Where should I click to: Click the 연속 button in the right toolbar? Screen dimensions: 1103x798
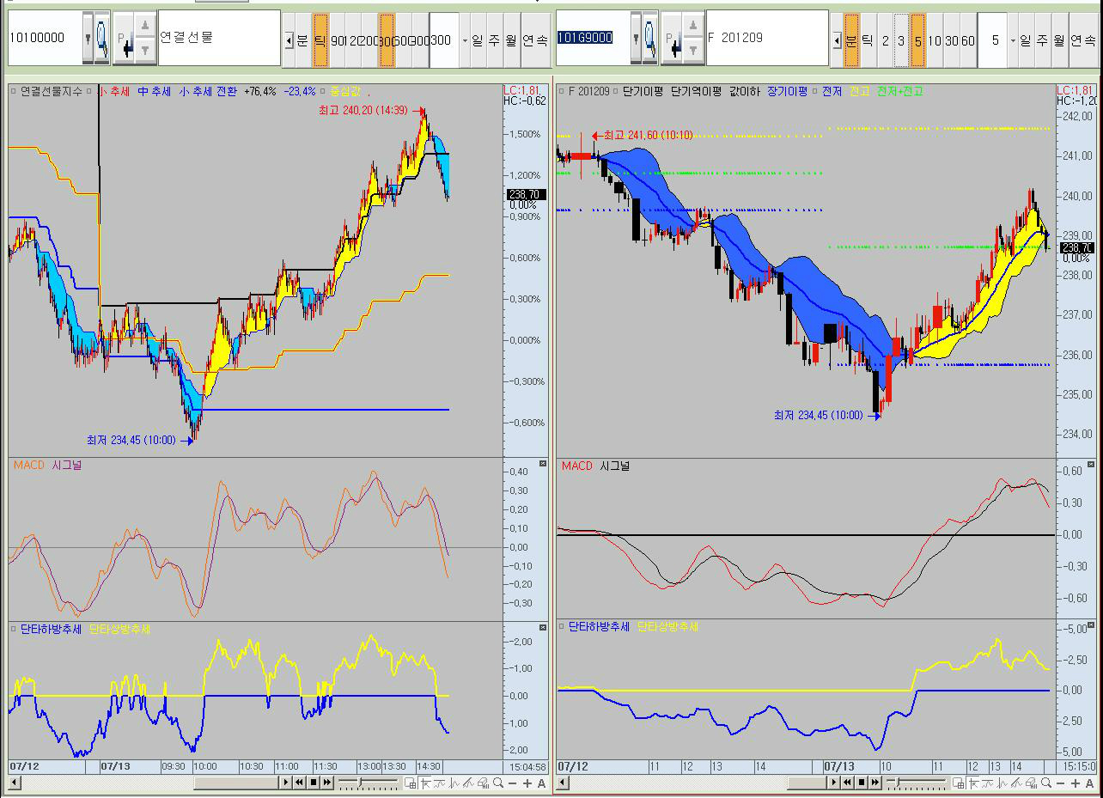(1082, 40)
